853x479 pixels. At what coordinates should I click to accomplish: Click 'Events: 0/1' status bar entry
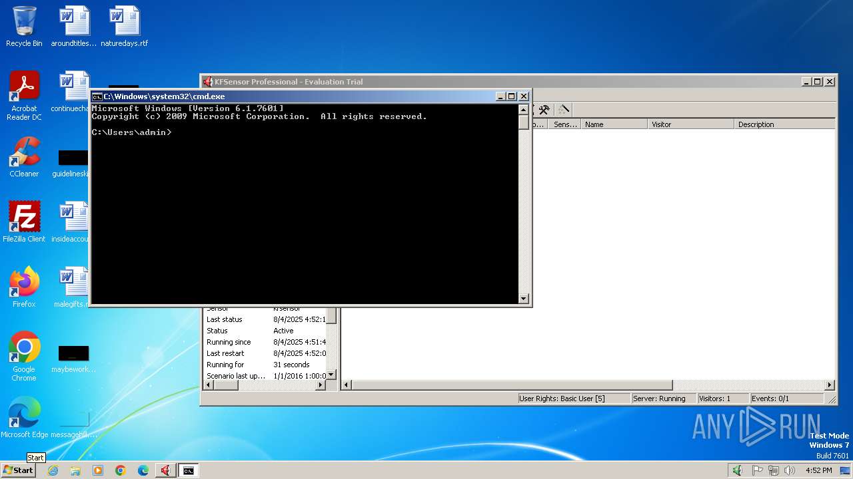click(786, 399)
